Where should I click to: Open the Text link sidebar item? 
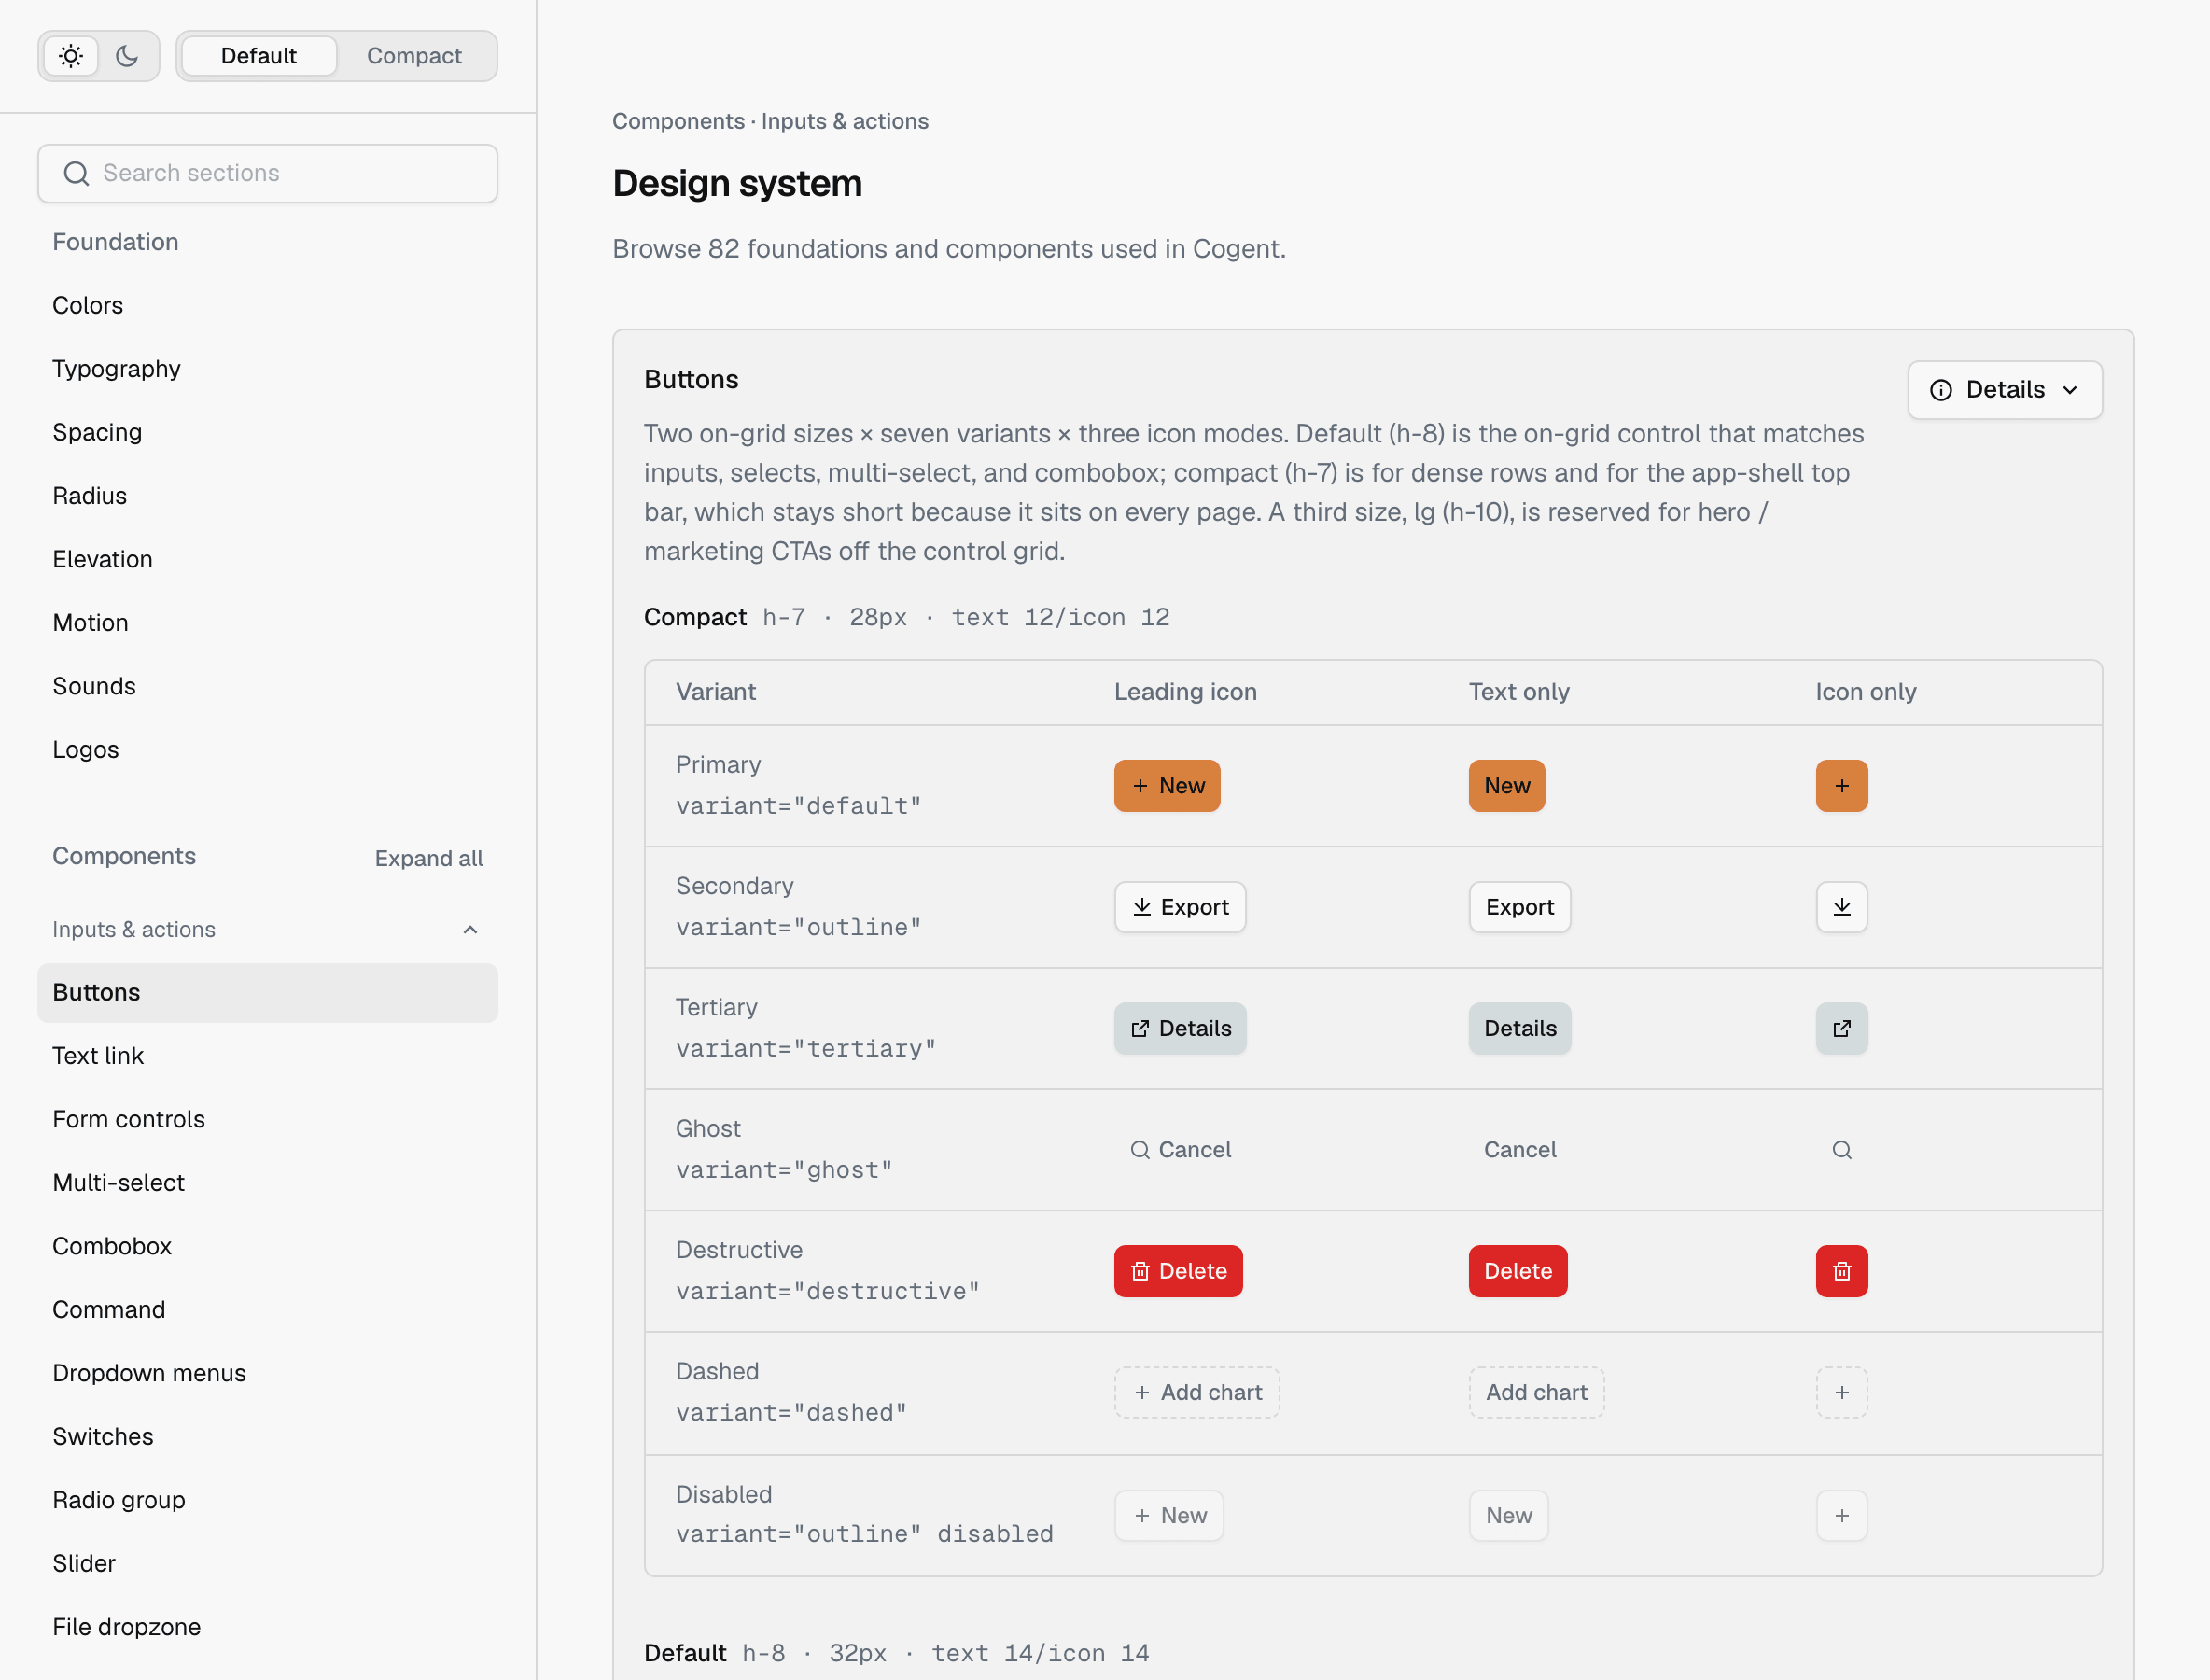(x=268, y=1056)
